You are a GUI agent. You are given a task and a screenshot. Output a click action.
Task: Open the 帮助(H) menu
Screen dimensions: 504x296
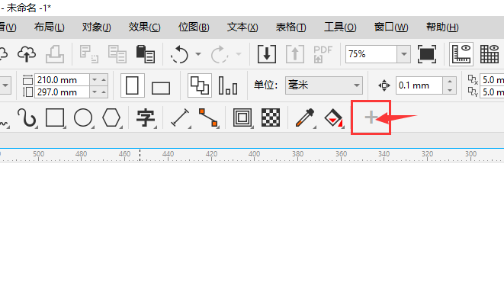[442, 27]
